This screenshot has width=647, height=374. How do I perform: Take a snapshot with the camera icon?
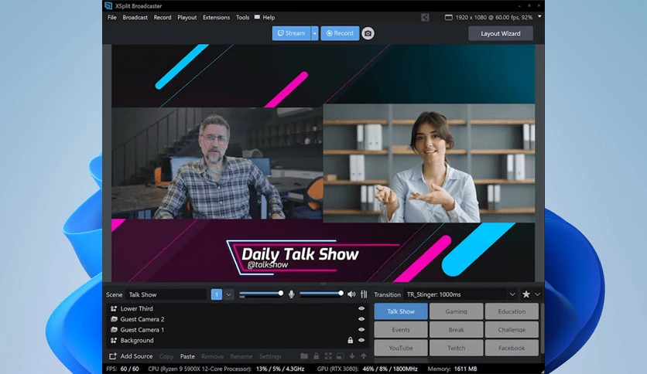pyautogui.click(x=368, y=33)
